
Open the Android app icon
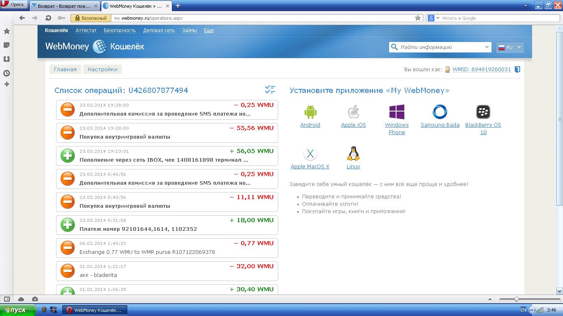click(310, 112)
